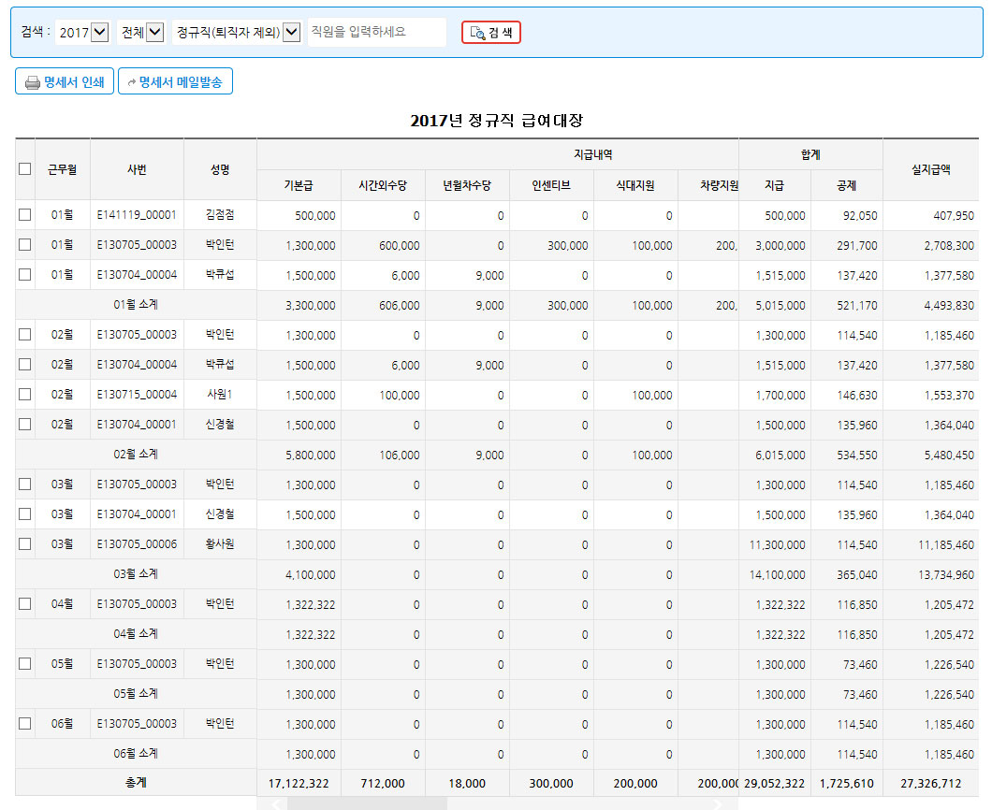Image resolution: width=992 pixels, height=810 pixels.
Task: Click the 01월 소계 subtotal row label
Action: tap(136, 305)
